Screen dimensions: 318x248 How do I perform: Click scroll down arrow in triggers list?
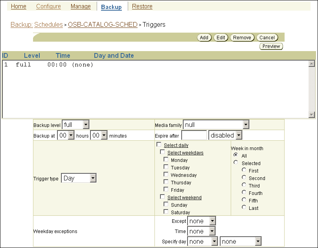311,115
